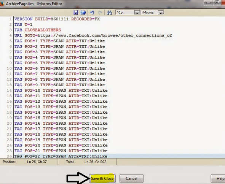
Task: Click the Help button
Action: (218, 178)
